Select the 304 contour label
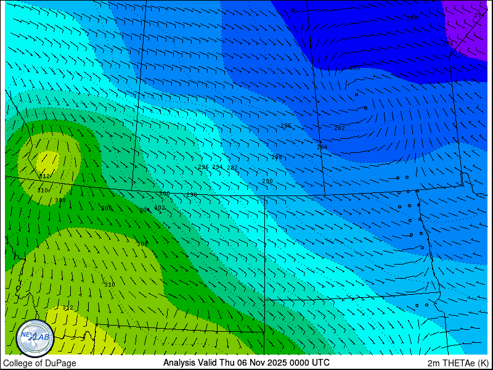The image size is (493, 370). 145,210
